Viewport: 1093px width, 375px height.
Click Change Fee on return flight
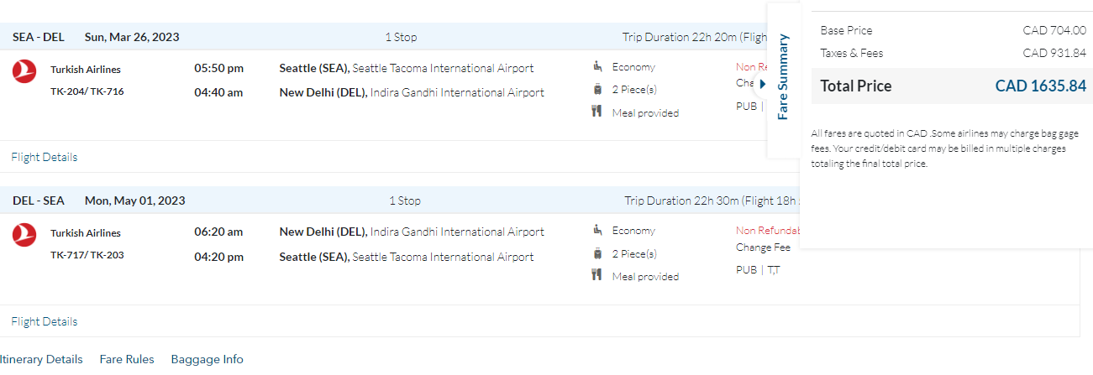763,247
